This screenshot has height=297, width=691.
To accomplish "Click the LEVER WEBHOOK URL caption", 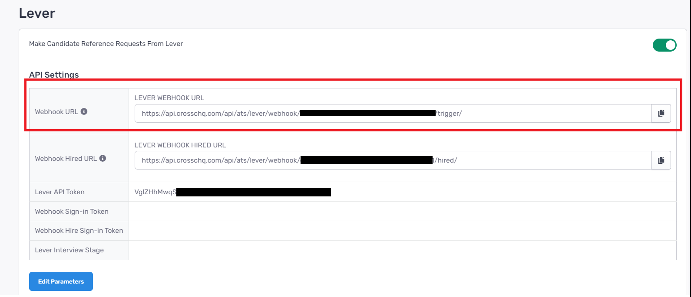I will coord(169,98).
